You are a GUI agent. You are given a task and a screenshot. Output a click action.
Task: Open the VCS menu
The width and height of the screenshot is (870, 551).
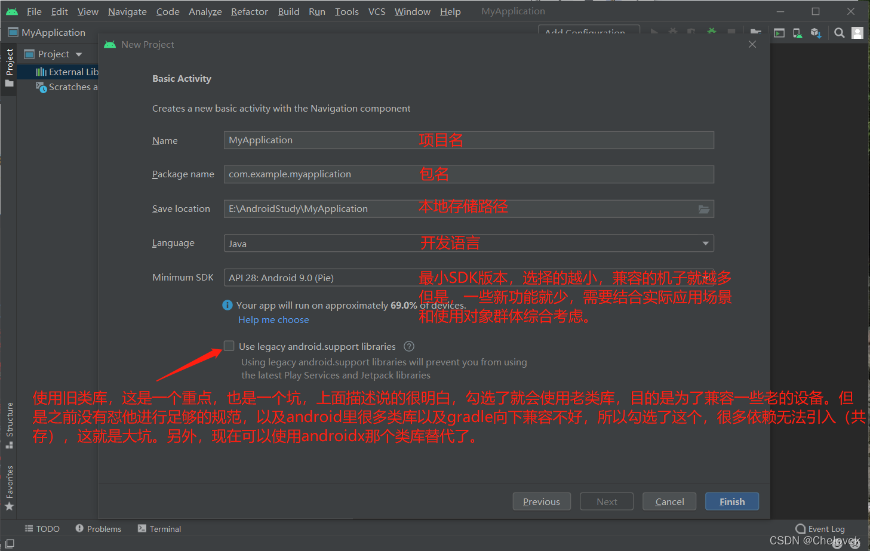click(377, 11)
